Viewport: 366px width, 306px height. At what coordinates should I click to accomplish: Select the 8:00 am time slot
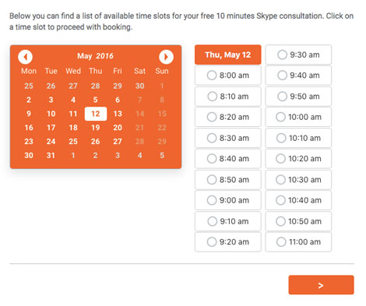tap(228, 76)
